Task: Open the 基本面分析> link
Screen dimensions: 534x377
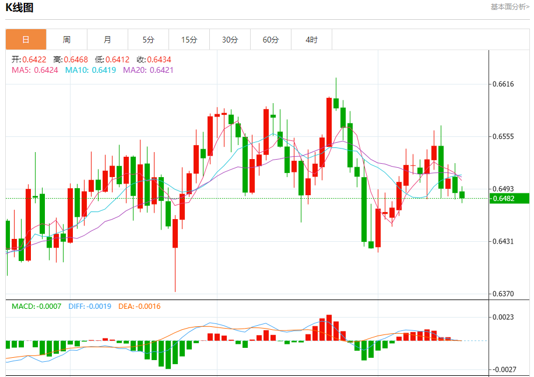Action: tap(510, 7)
